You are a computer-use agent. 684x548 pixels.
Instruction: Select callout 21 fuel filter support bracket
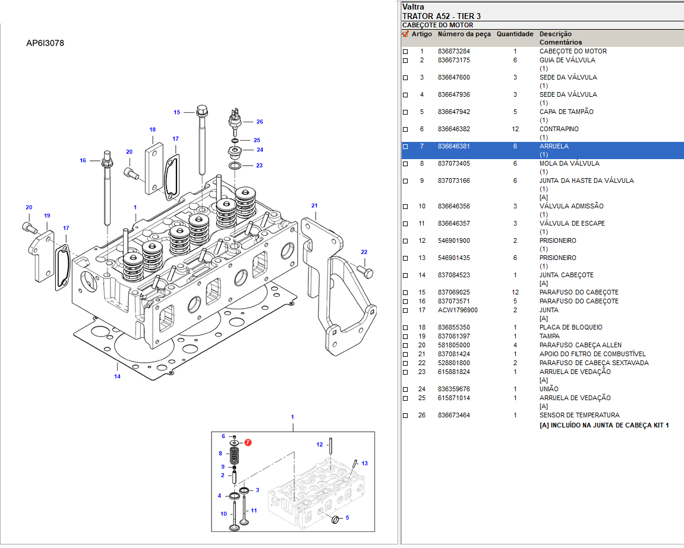point(314,205)
